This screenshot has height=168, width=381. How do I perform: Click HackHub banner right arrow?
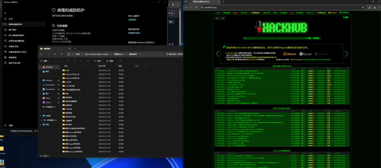pos(346,54)
